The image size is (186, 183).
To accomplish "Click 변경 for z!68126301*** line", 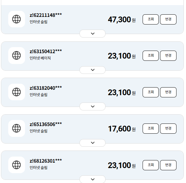I will [x=168, y=165].
